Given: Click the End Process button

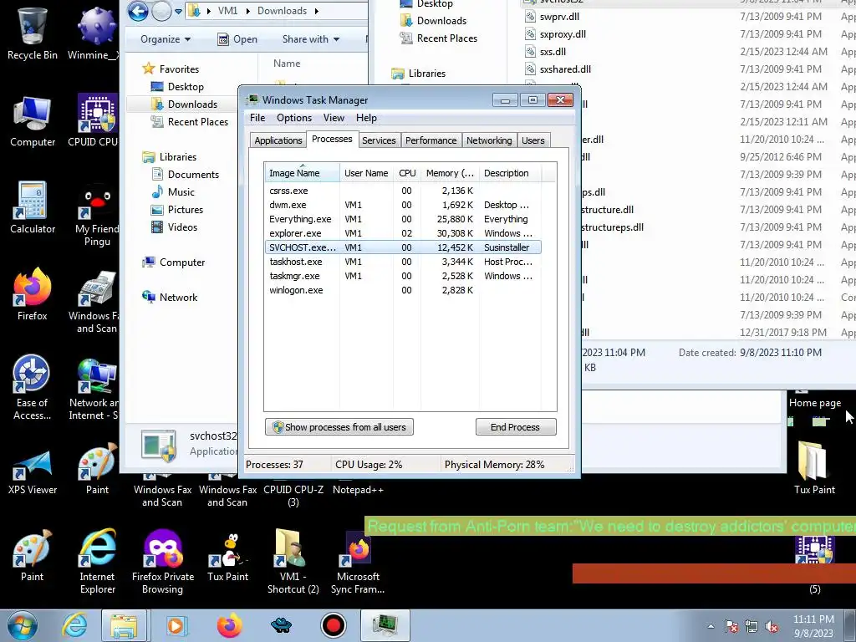Looking at the screenshot, I should [515, 427].
